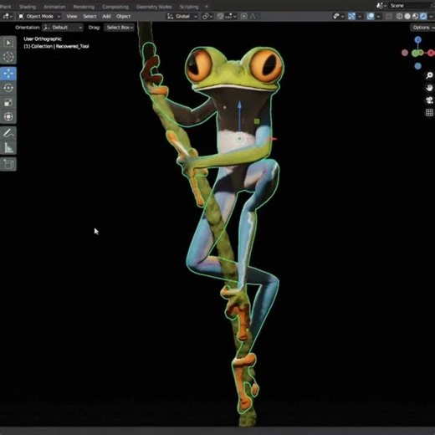Screen dimensions: 435x435
Task: Toggle perspective/orthographic grid icon
Action: 429,112
